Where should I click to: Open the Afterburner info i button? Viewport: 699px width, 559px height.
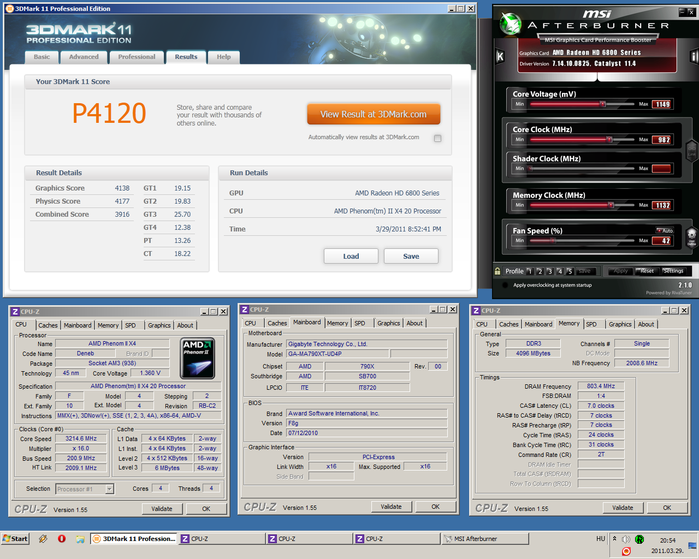coord(694,56)
